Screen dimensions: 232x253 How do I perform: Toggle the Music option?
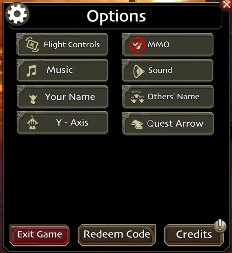tap(62, 70)
